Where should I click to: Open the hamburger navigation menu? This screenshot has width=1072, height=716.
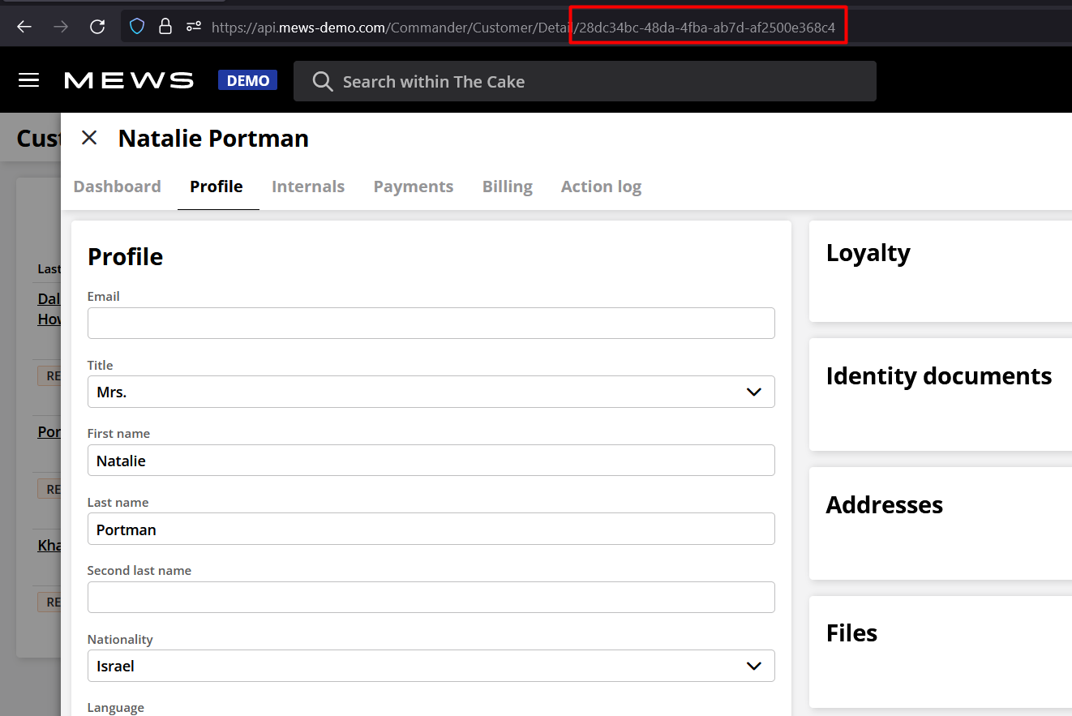(x=28, y=79)
